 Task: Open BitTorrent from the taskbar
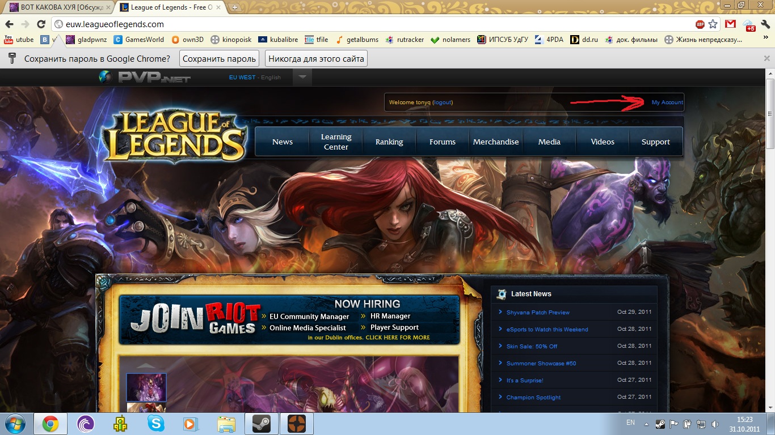(86, 424)
